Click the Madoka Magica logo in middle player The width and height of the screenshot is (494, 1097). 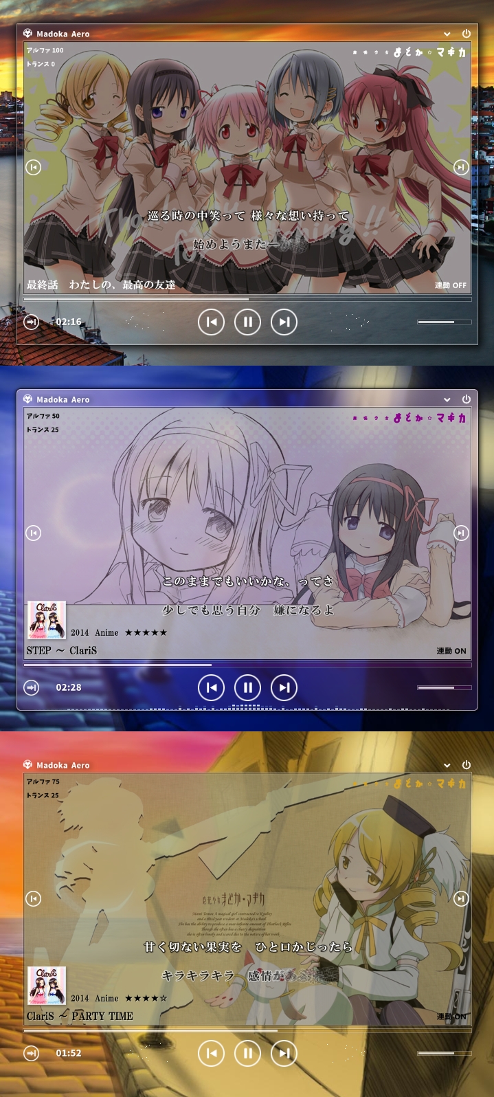(x=409, y=417)
